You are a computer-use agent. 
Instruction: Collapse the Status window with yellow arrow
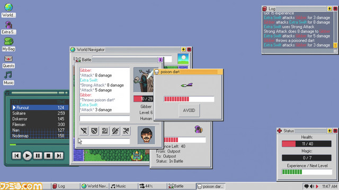coord(329,131)
